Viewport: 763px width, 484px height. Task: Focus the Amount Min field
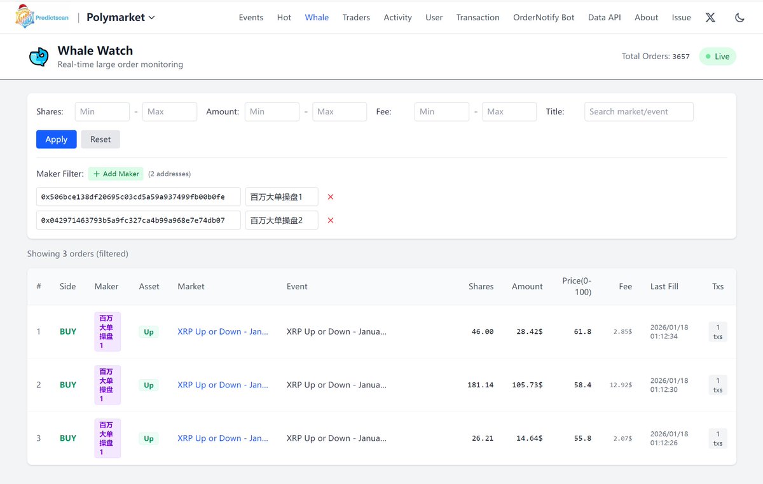(272, 111)
